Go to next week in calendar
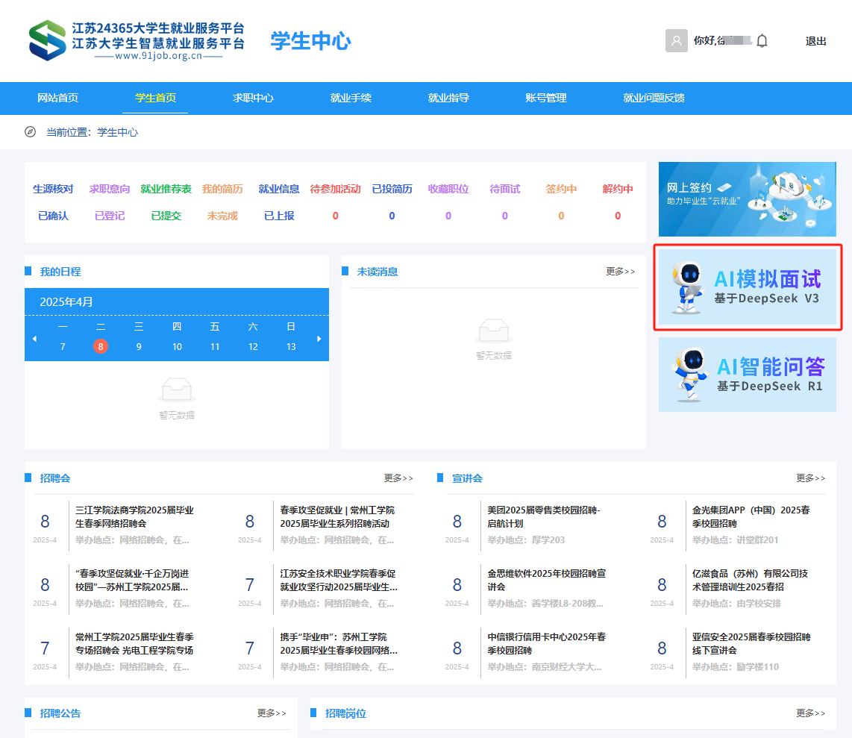Viewport: 852px width, 738px height. pyautogui.click(x=320, y=339)
